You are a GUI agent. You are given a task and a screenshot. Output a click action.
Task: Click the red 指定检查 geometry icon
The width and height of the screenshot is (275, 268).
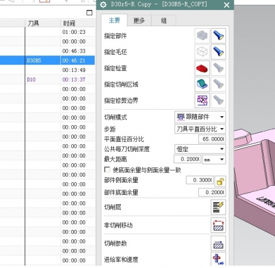click(202, 68)
